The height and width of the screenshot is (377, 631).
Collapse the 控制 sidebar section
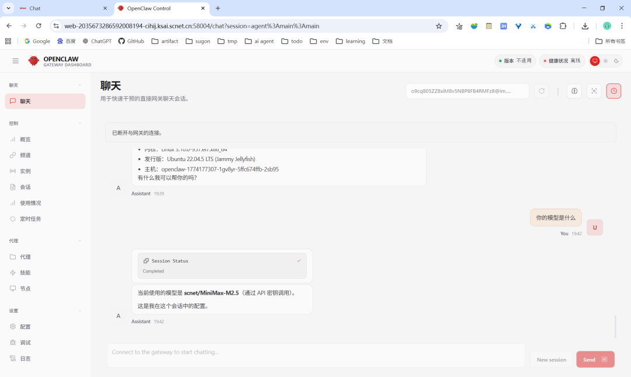(80, 124)
